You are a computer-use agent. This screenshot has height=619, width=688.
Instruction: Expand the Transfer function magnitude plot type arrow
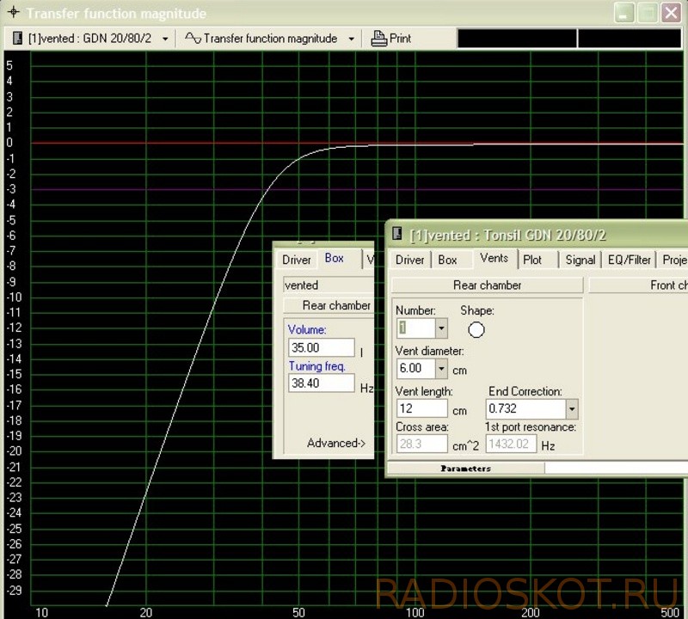(x=351, y=39)
